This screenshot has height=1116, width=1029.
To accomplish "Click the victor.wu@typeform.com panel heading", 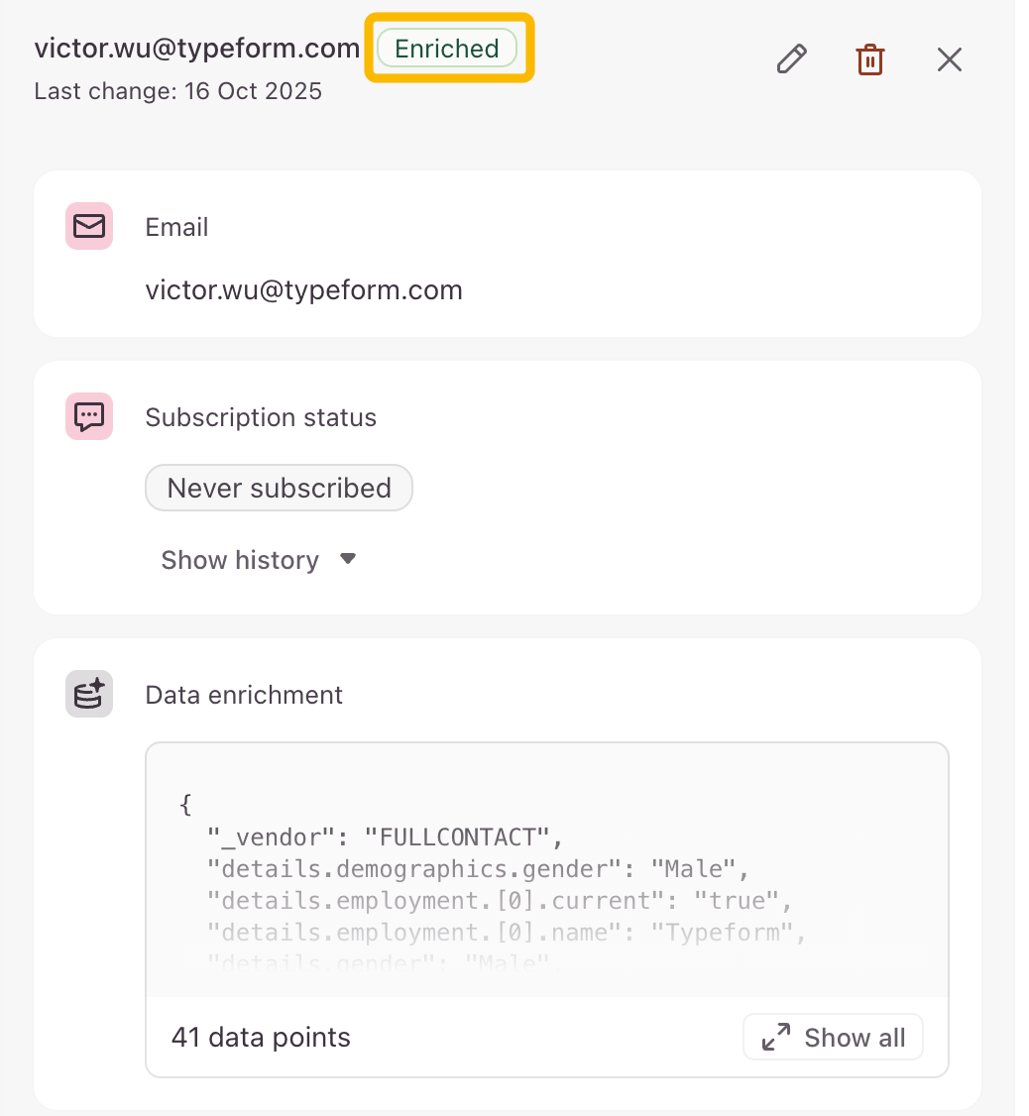I will (196, 48).
